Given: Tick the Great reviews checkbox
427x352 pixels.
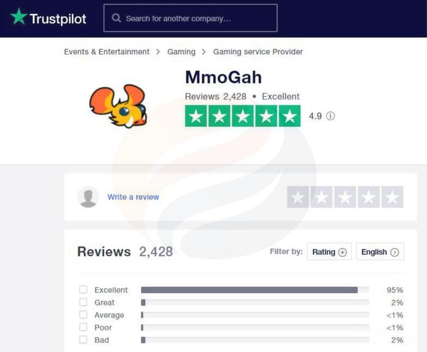Looking at the screenshot, I should tap(84, 303).
